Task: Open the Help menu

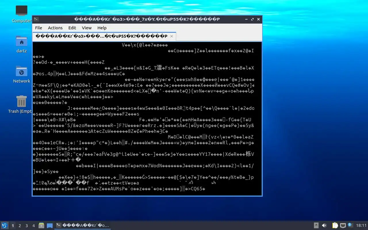Action: coord(102,28)
